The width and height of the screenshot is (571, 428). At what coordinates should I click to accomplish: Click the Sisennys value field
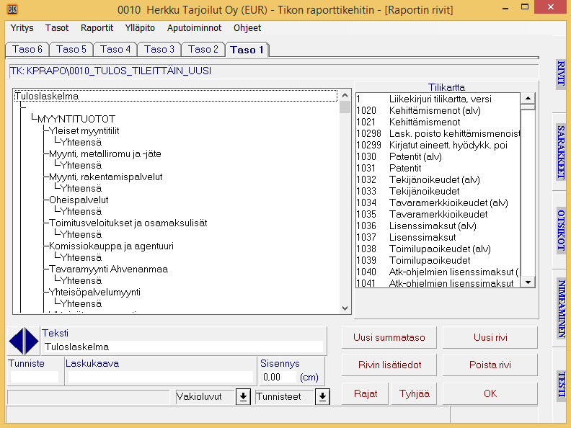[278, 377]
